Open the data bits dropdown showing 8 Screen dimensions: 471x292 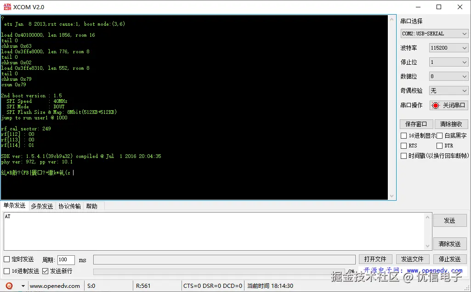pos(449,76)
